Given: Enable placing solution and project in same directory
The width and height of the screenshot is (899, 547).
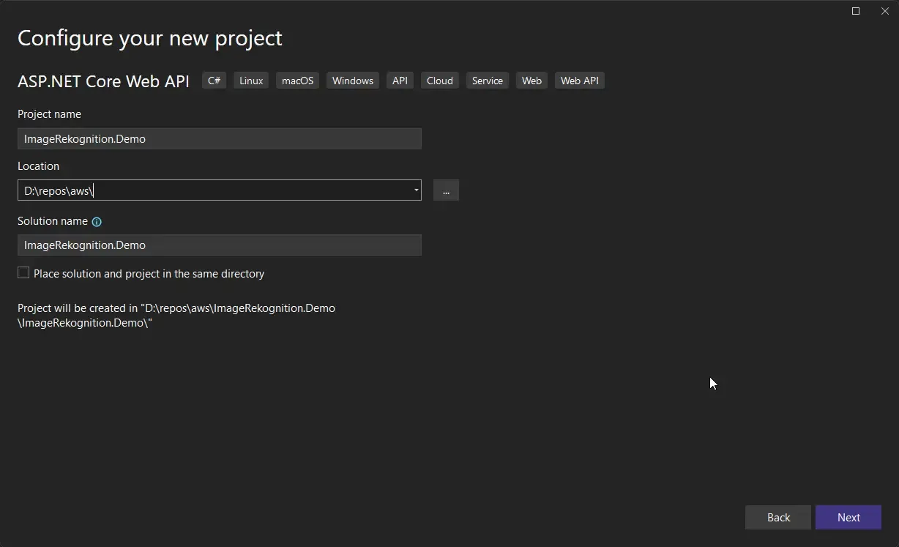Looking at the screenshot, I should click(23, 272).
